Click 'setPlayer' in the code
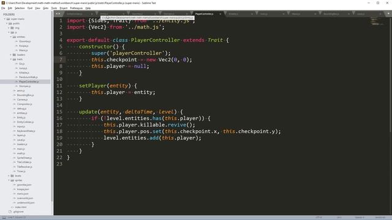392x220 pixels. click(92, 86)
